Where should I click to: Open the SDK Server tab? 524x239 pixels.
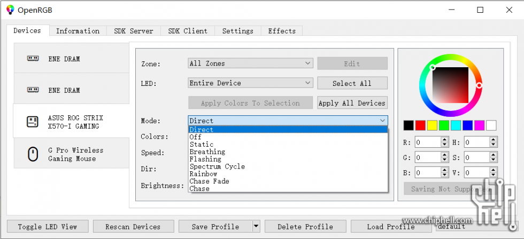[x=133, y=31]
